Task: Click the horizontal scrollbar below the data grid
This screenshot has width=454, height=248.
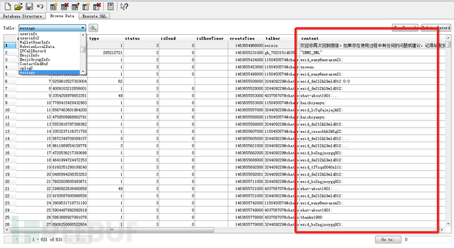Action: 224,230
